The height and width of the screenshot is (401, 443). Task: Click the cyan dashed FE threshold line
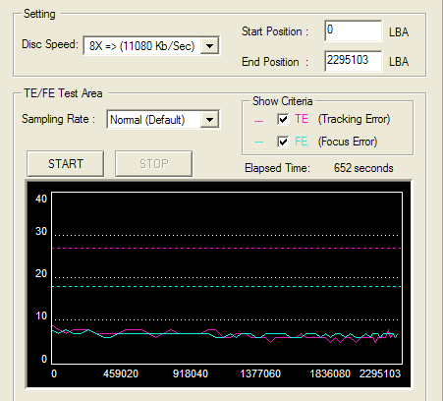[x=227, y=287]
